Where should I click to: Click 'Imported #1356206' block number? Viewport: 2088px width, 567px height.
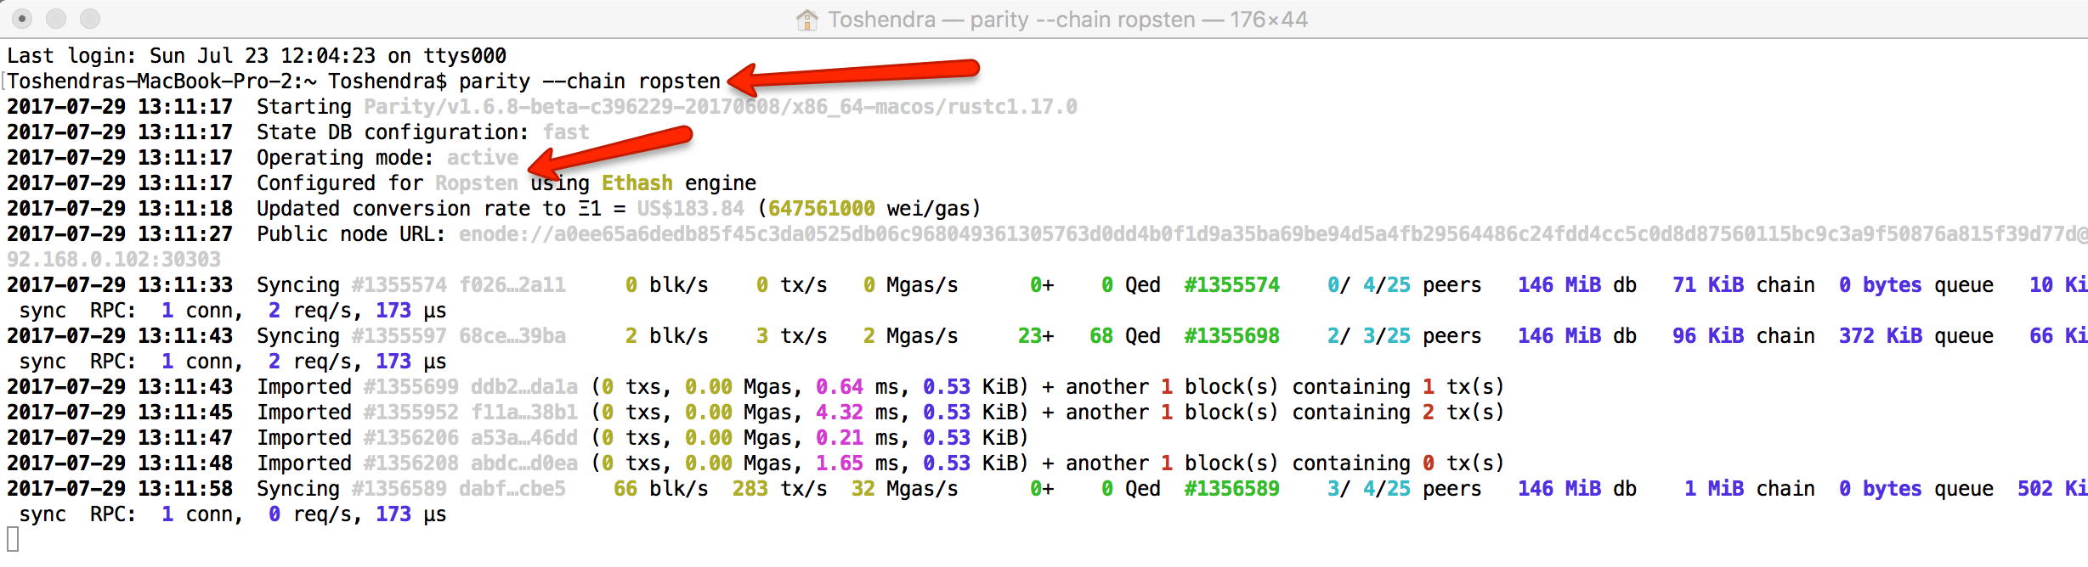411,438
